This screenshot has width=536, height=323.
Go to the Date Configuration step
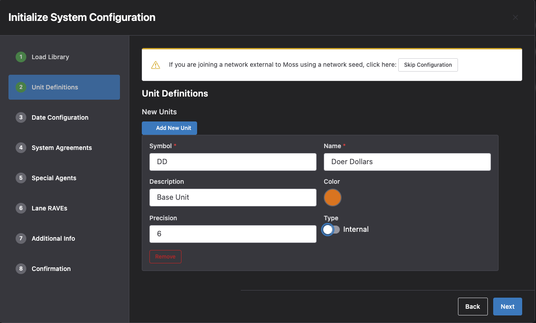click(60, 117)
